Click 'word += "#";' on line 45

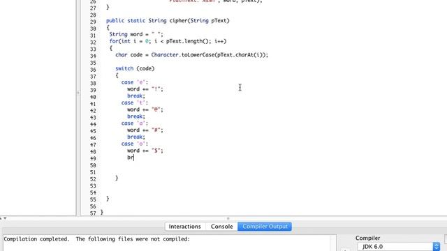click(145, 130)
